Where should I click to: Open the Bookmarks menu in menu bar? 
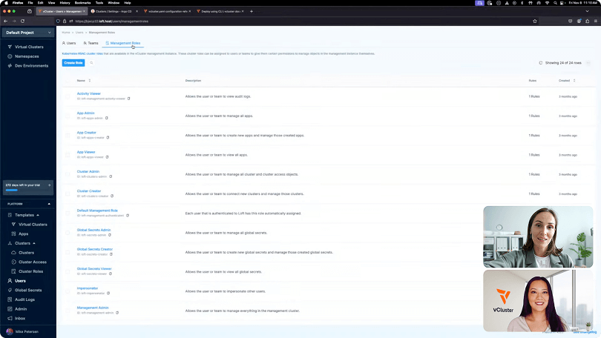click(x=83, y=3)
